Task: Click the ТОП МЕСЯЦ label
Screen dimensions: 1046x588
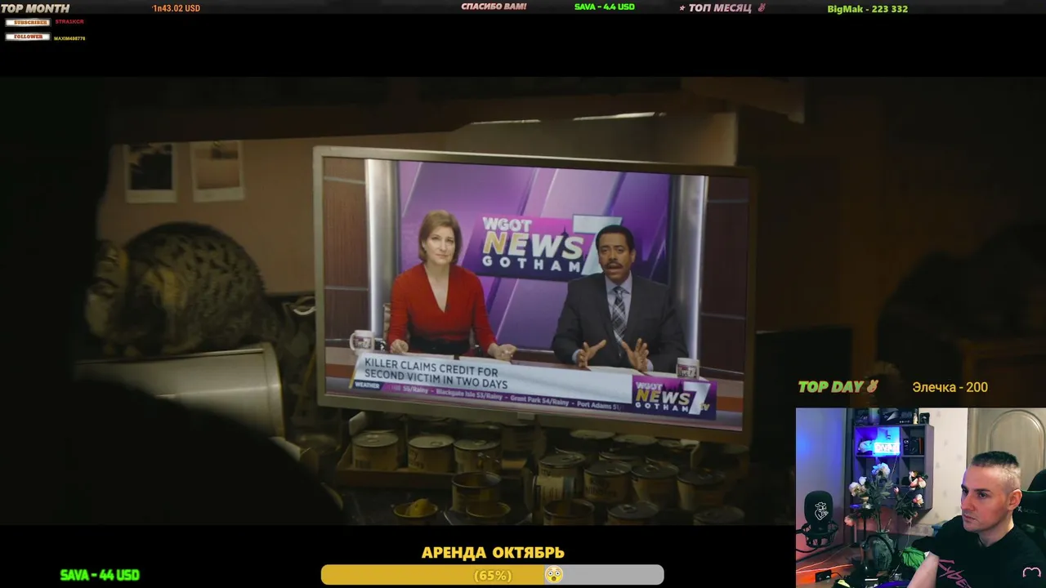Action: coord(721,7)
